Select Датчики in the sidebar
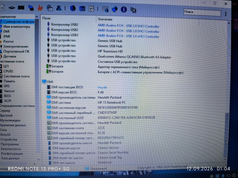Viewport: 238px width, 178px height. (x=10, y=56)
